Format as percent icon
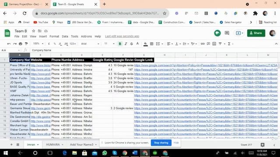 [x=55, y=44]
